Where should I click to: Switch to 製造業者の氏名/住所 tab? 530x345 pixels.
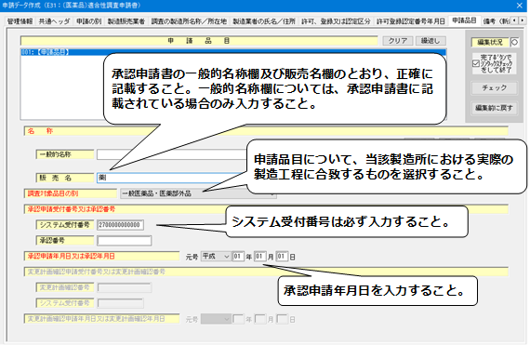(x=264, y=21)
